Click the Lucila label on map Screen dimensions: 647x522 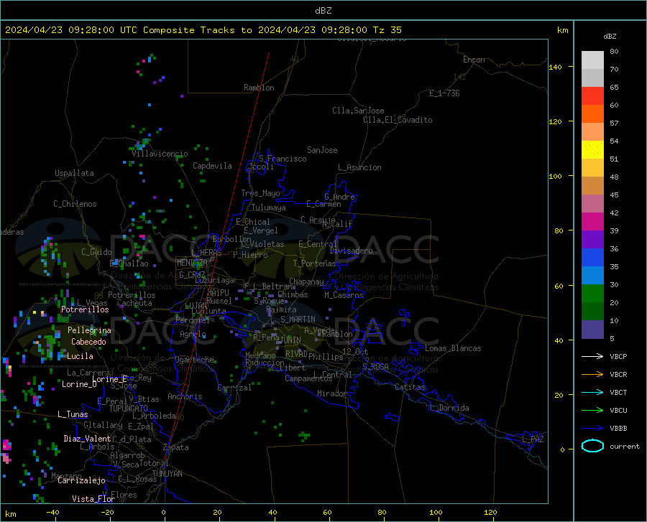tap(80, 356)
